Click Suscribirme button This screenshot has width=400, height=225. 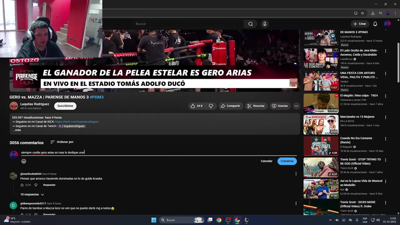click(65, 106)
